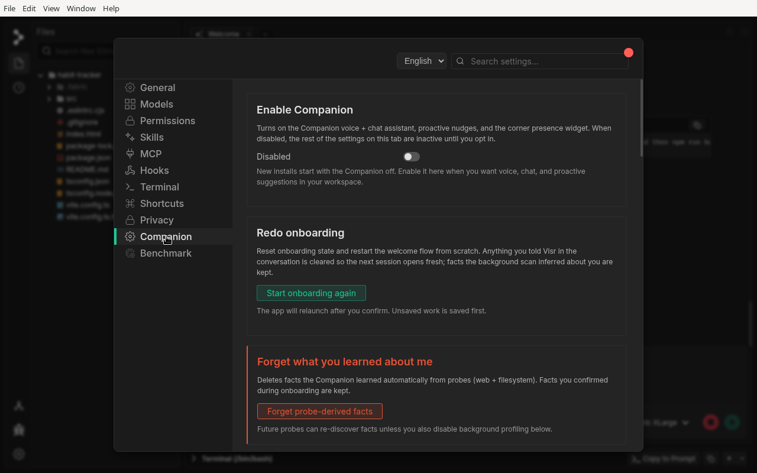
Task: Open the File menu
Action: (x=9, y=8)
